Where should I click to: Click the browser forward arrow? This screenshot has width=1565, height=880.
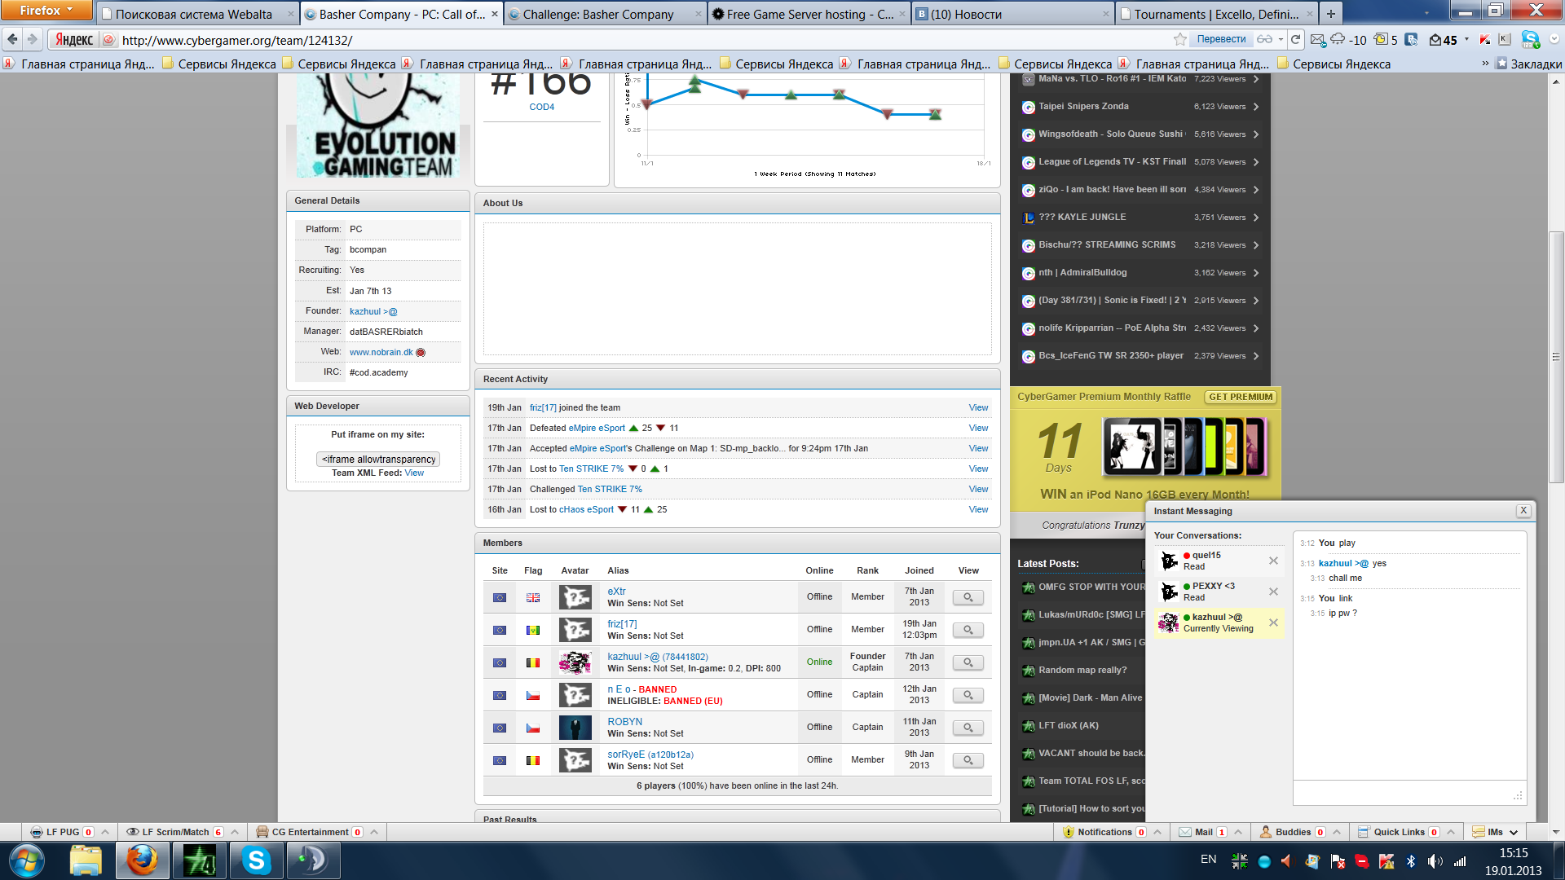pos(32,39)
